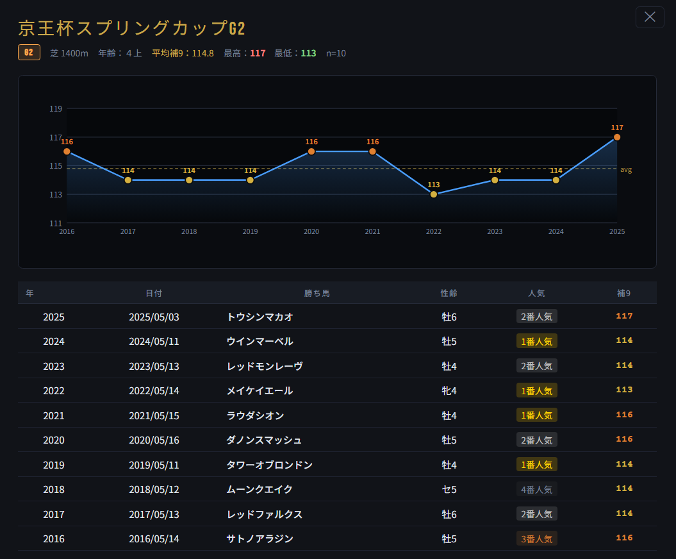The image size is (676, 559).
Task: Select the 2018 chart data point
Action: click(189, 180)
